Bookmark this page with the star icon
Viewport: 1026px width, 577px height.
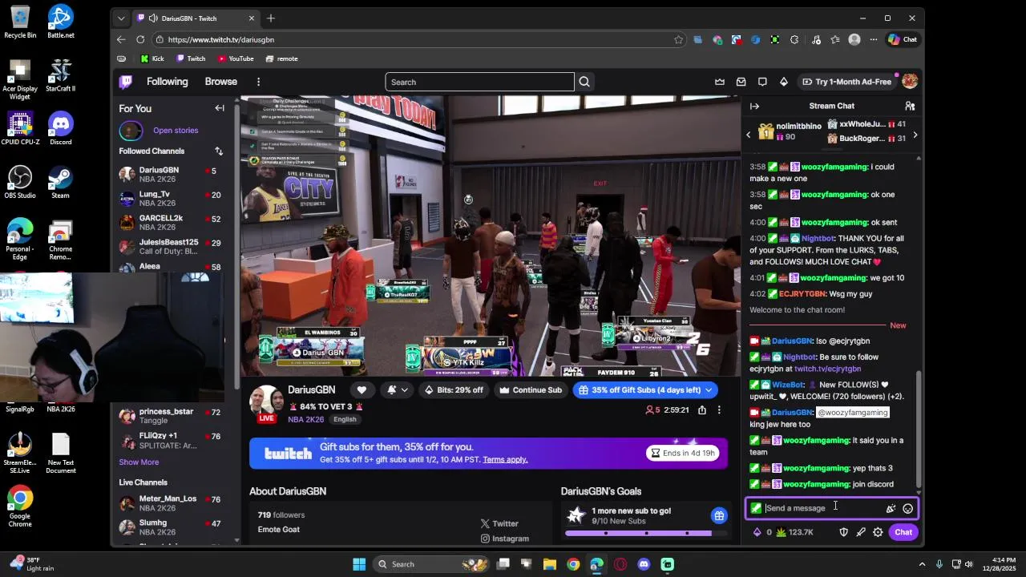coord(679,39)
